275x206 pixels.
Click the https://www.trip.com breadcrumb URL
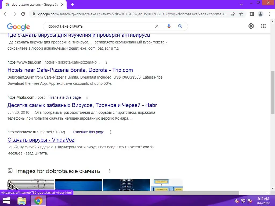24,62
